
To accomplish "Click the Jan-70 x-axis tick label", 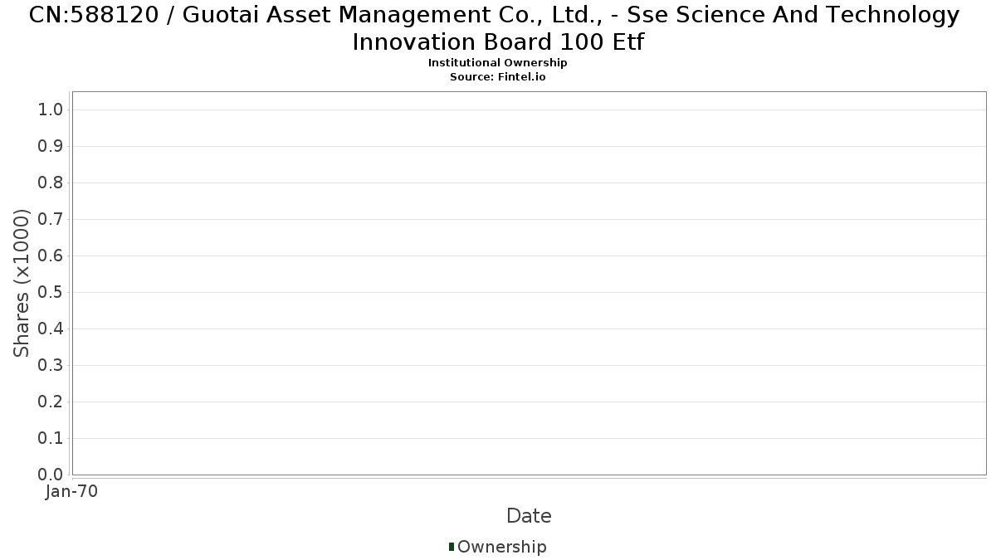I will click(72, 491).
